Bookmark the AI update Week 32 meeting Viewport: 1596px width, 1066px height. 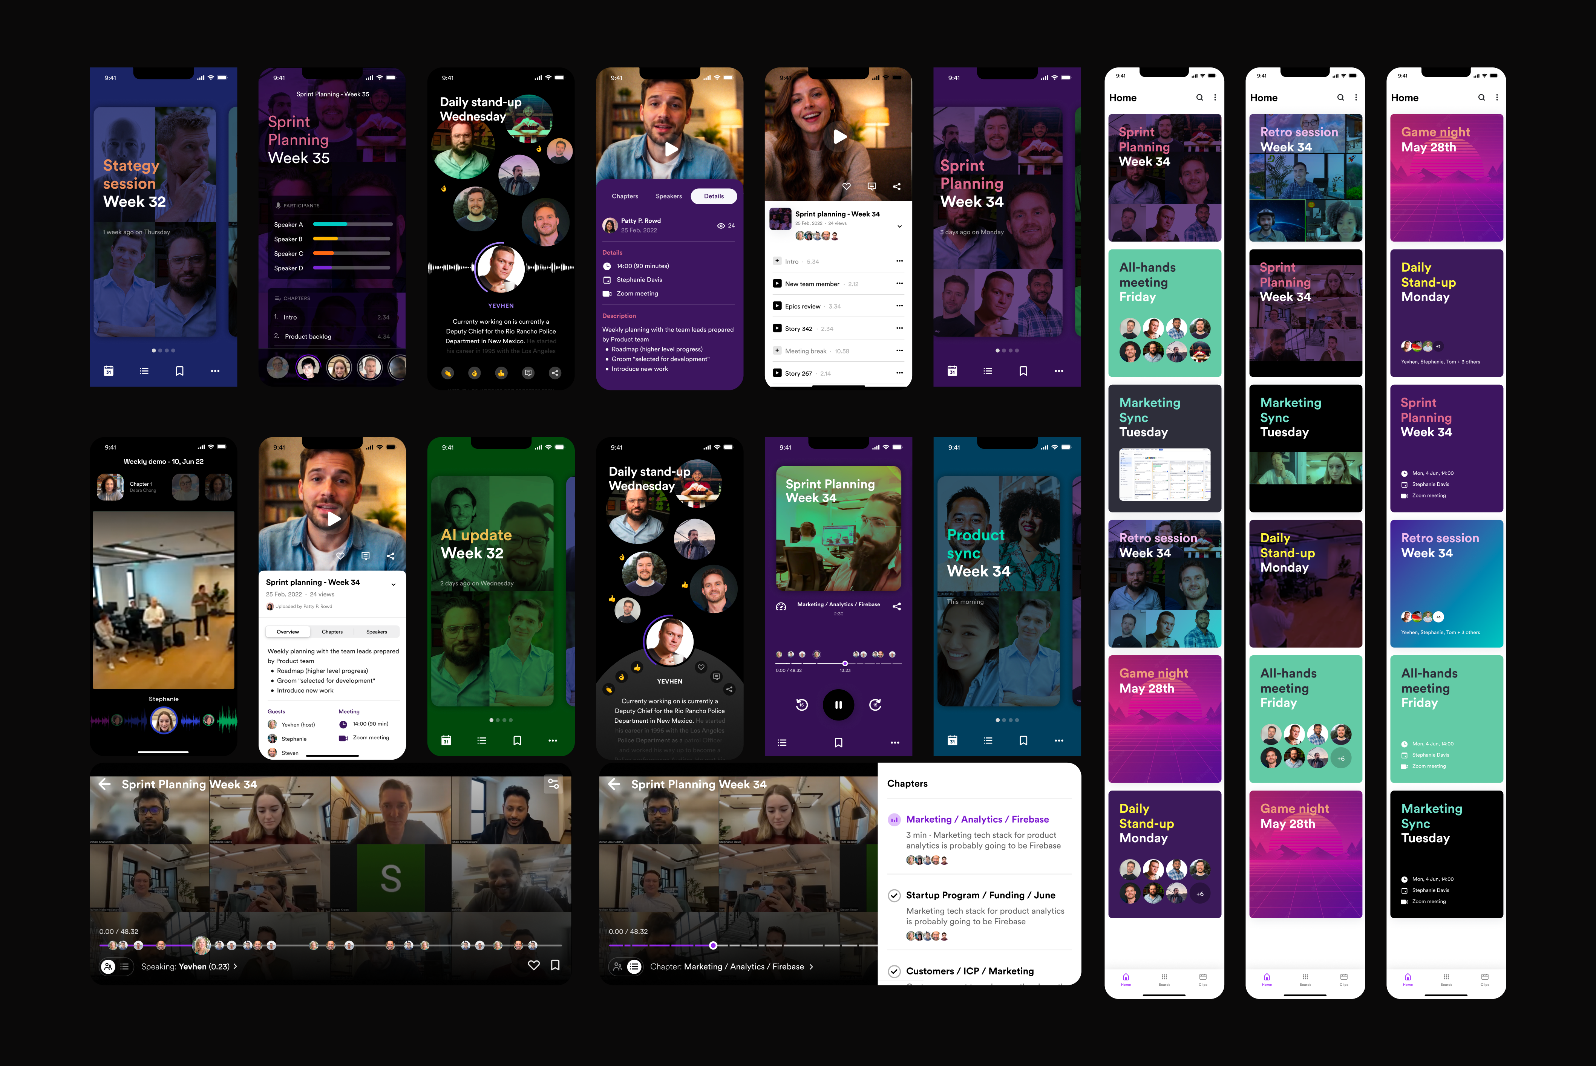(x=517, y=740)
